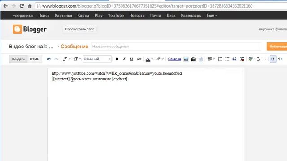Run the spell check tool

(x=251, y=59)
